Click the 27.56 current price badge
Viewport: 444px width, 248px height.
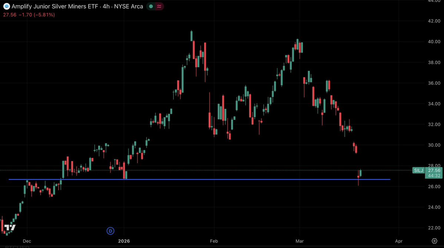434,170
